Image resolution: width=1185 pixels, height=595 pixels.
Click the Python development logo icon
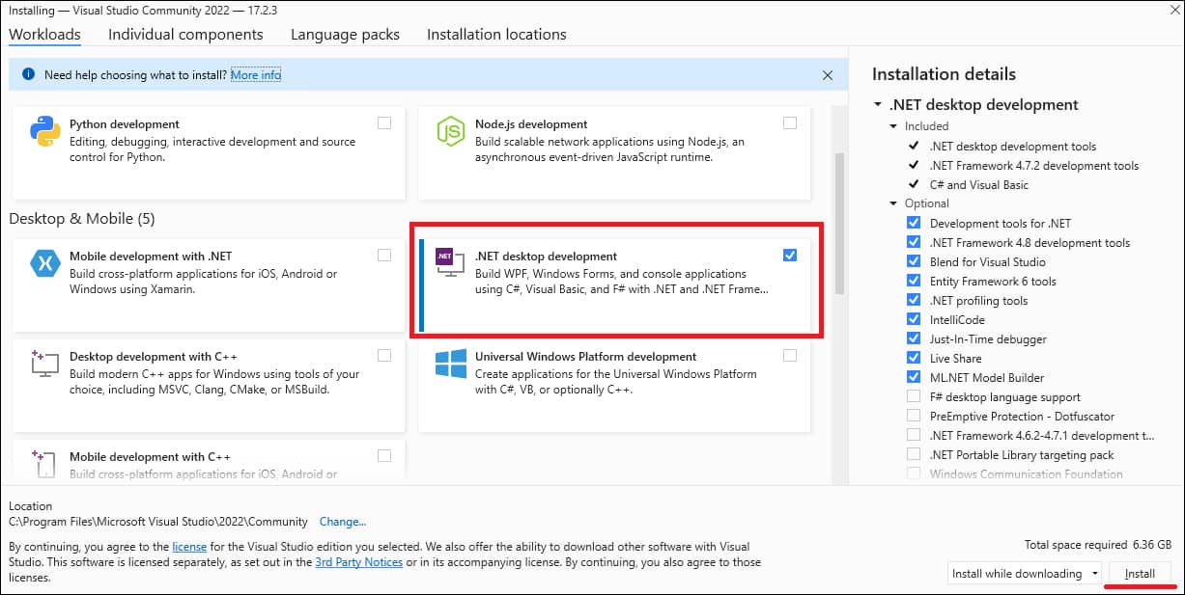click(x=45, y=131)
